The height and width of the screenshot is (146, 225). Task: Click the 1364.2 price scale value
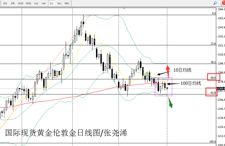[x=221, y=9]
